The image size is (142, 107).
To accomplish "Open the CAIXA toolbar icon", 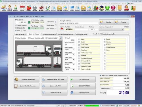I will pos(101,8).
